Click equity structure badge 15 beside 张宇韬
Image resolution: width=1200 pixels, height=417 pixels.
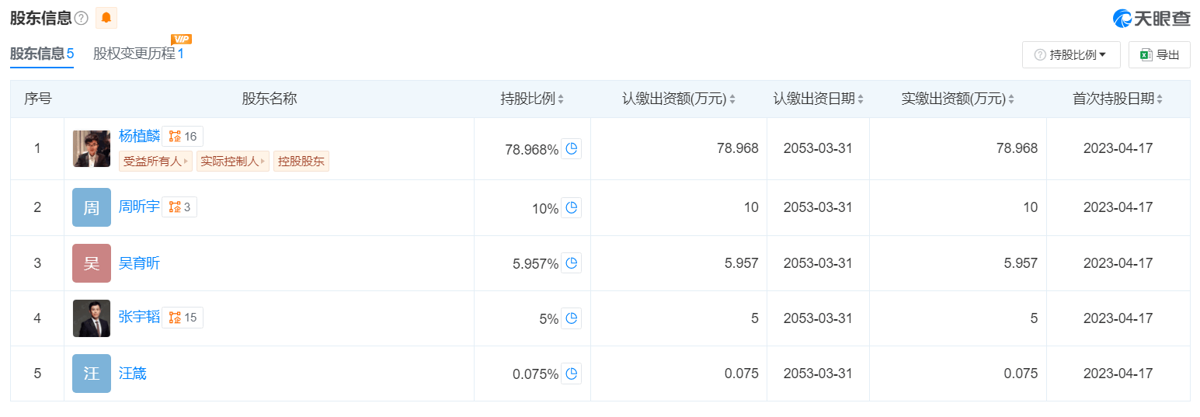(x=183, y=317)
